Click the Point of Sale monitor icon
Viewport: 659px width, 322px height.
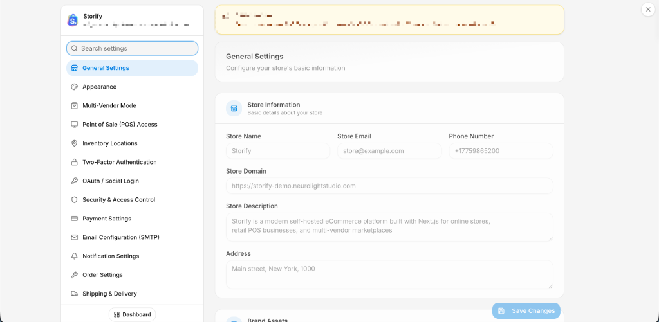click(x=75, y=124)
